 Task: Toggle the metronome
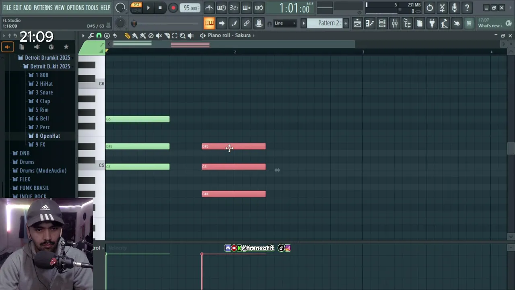(209, 8)
